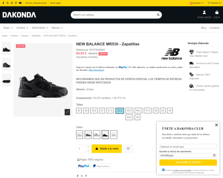Screen dimensions: 223x178
Task: Open the Marcas dropdown
Action: (57, 28)
